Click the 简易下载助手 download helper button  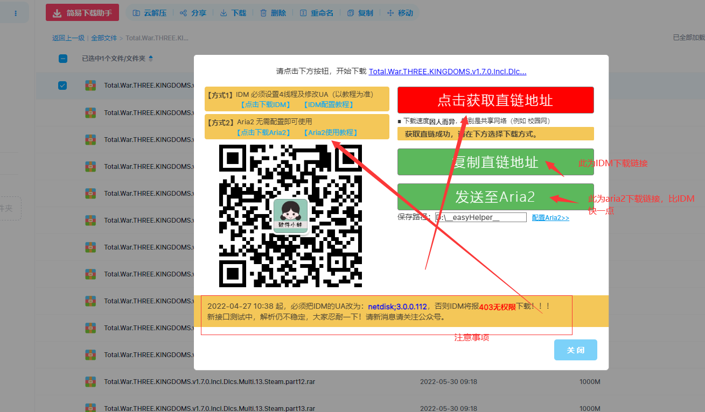(x=82, y=13)
